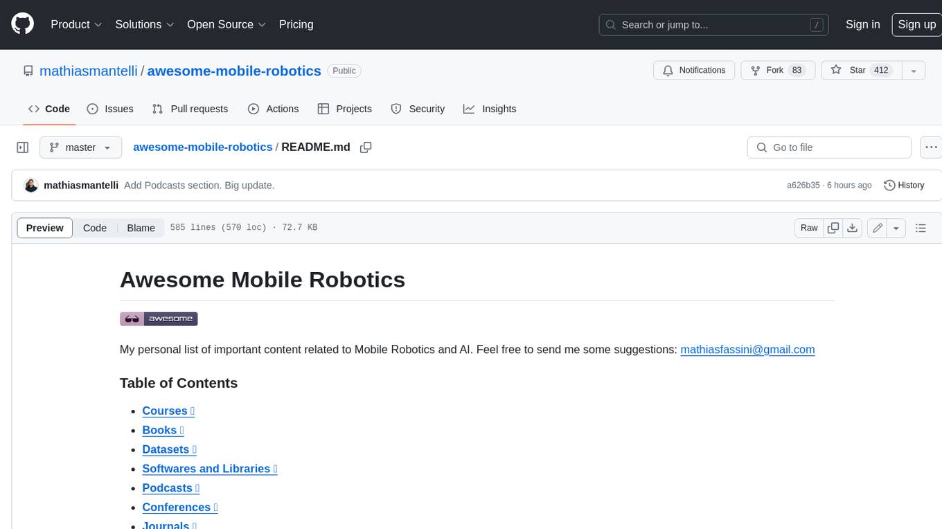This screenshot has width=942, height=529.
Task: Open the Pricing page
Action: [x=296, y=24]
